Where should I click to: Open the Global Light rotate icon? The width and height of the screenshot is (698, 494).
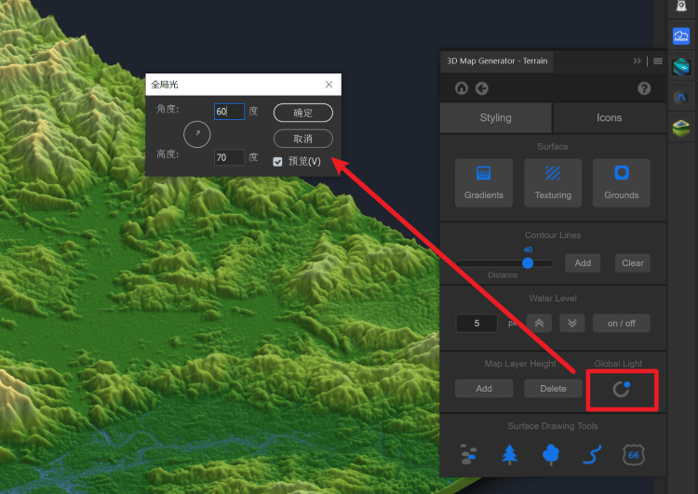[x=622, y=390]
